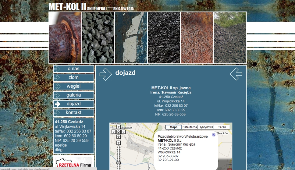The height and width of the screenshot is (170, 295).
Task: Select the Mapa map type
Action: pyautogui.click(x=173, y=127)
